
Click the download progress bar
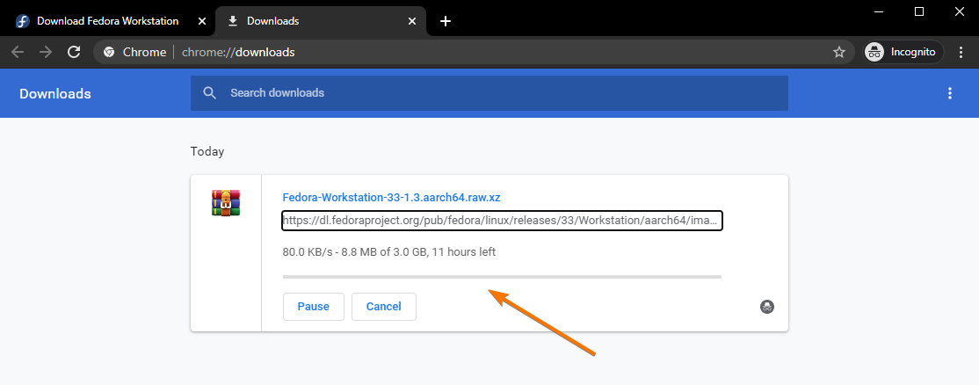click(x=501, y=276)
